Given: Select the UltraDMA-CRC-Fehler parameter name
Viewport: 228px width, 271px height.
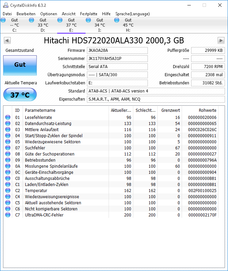Looking at the screenshot, I should coord(44,215).
